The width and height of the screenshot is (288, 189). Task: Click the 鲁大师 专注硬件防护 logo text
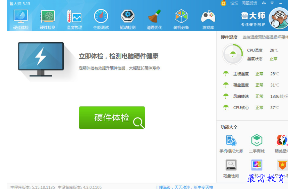click(x=253, y=19)
